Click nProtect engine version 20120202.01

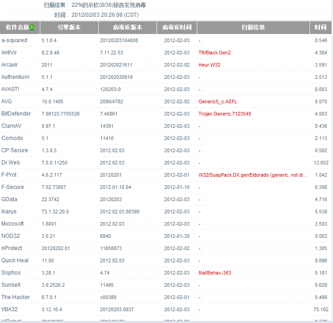(x=56, y=248)
